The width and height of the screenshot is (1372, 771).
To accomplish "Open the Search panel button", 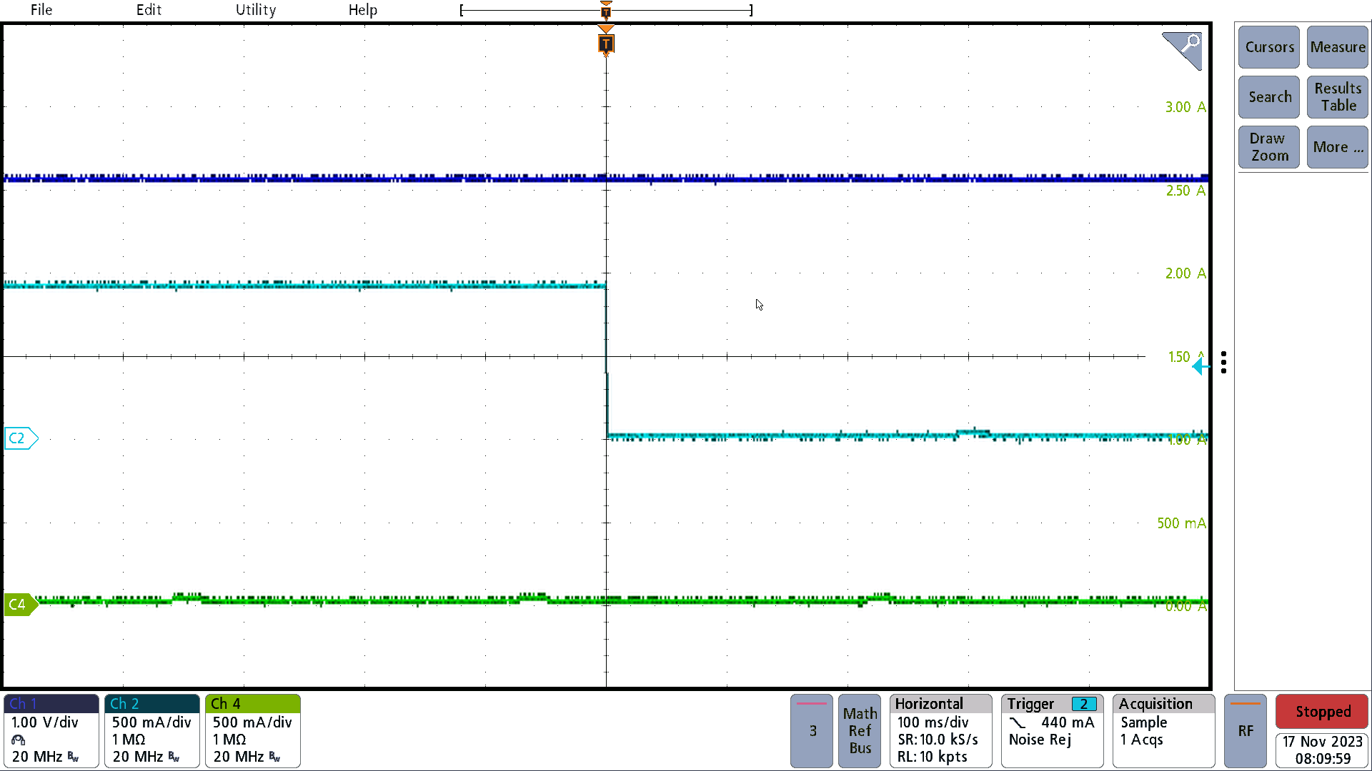I will (x=1269, y=97).
